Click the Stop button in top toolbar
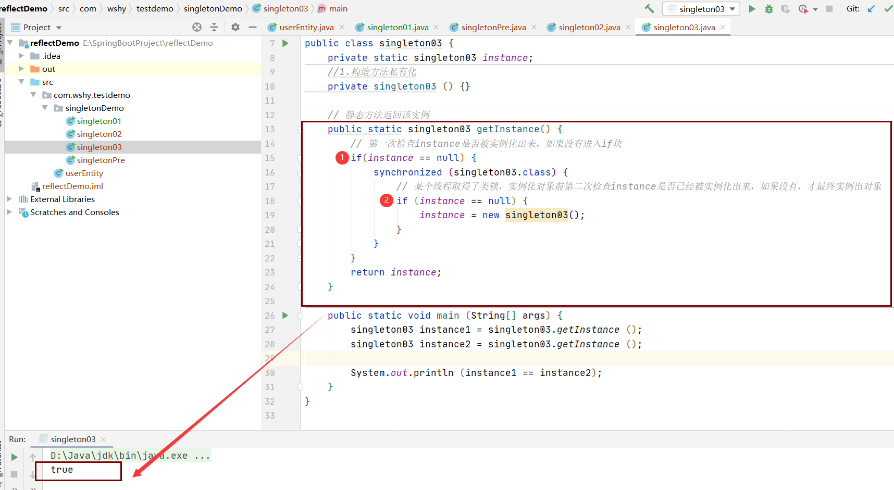The image size is (894, 490). point(829,9)
